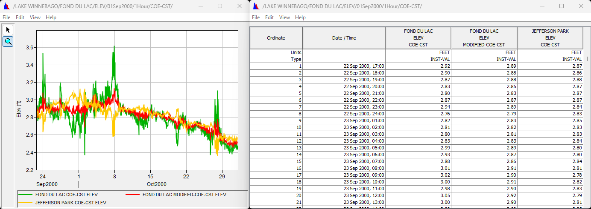The height and width of the screenshot is (209, 591).
Task: Click yellow JEFFERSON PARK COE-CST legend line
Action: [25, 203]
